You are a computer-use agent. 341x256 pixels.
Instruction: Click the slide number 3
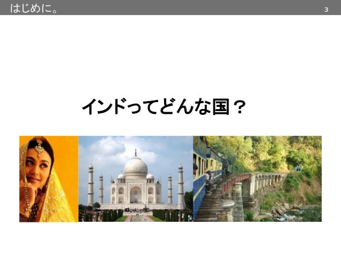pyautogui.click(x=326, y=10)
